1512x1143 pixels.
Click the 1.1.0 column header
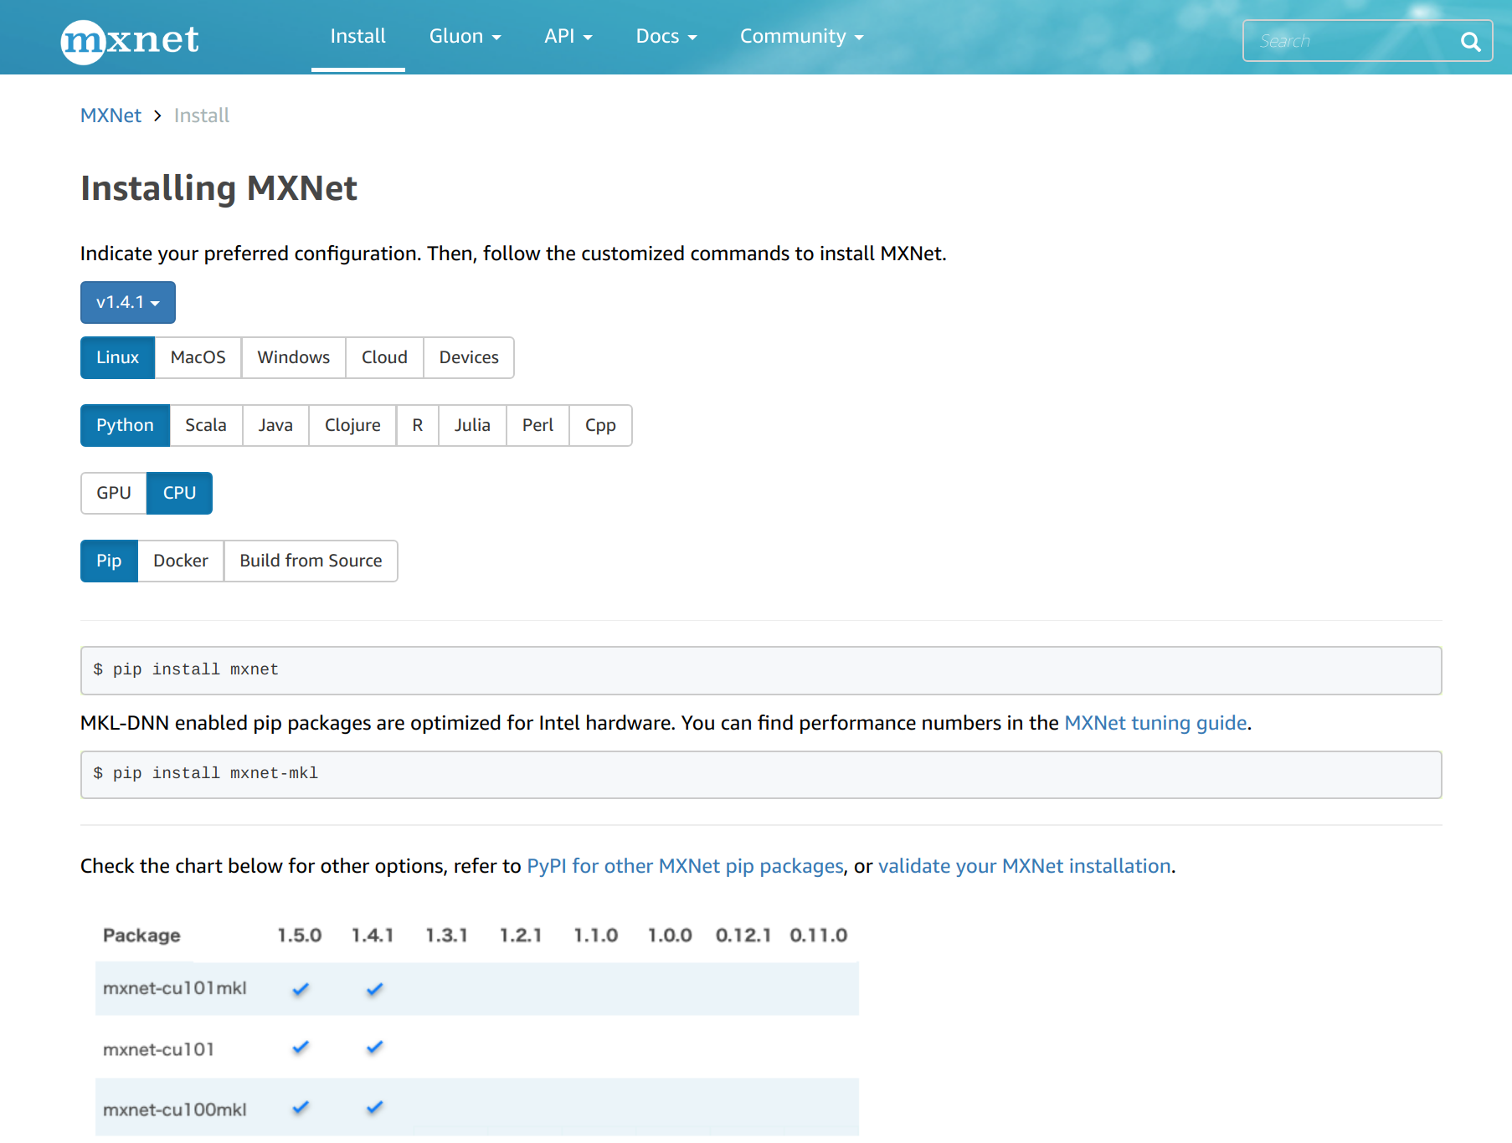(595, 935)
